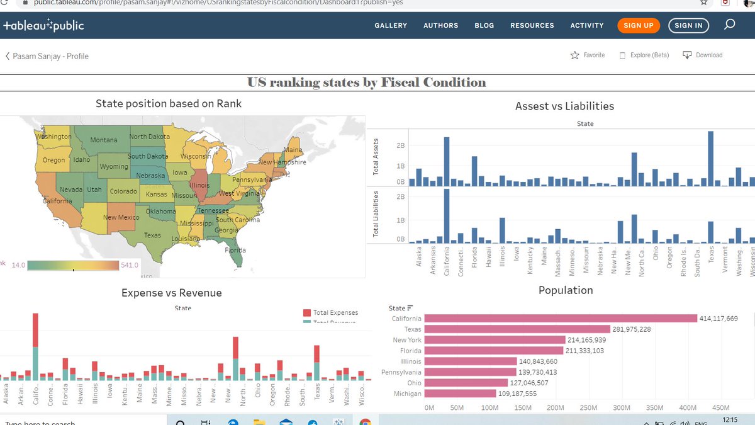Click the value 414,117,669
This screenshot has height=425, width=755.
tap(719, 319)
